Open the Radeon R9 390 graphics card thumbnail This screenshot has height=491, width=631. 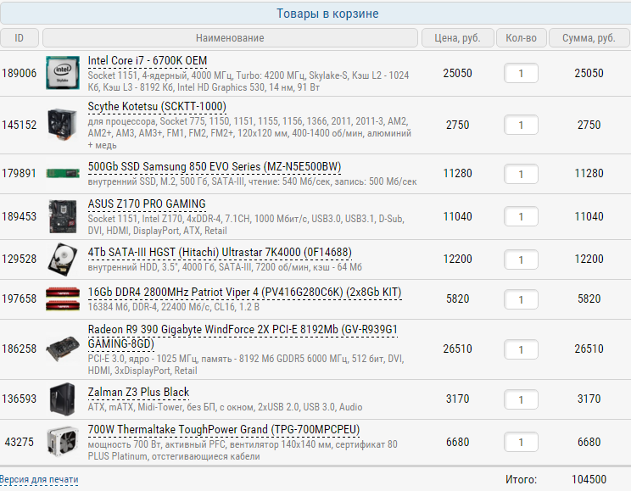point(63,349)
